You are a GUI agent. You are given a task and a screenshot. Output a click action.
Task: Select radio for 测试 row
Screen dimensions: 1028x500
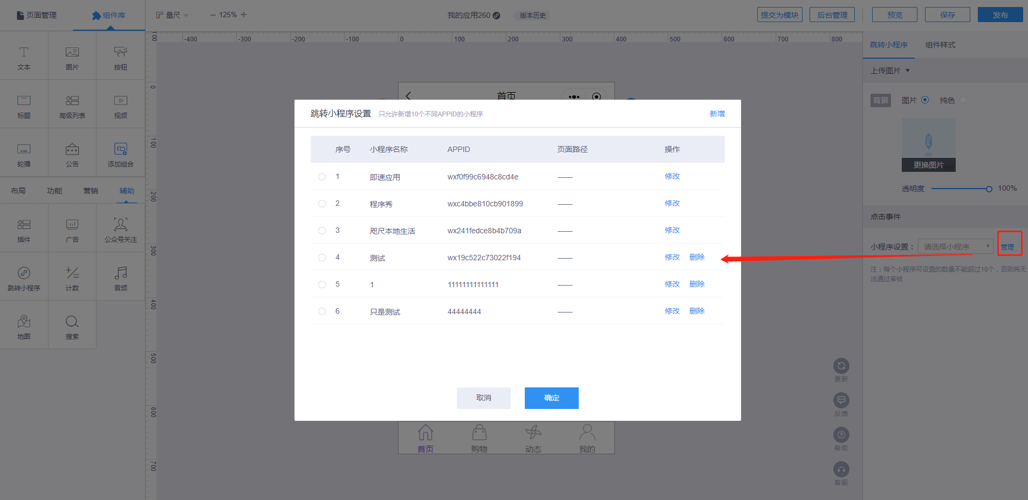(322, 258)
